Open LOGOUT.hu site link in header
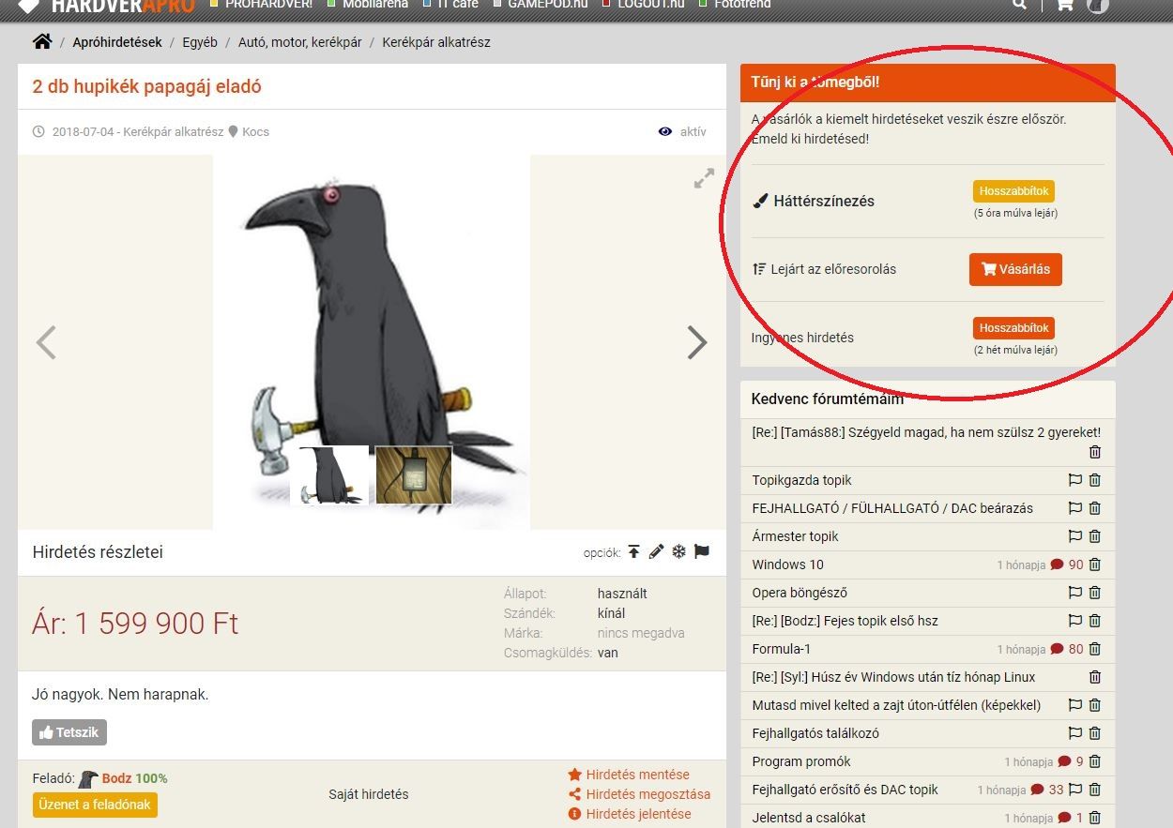This screenshot has height=828, width=1173. click(x=651, y=5)
